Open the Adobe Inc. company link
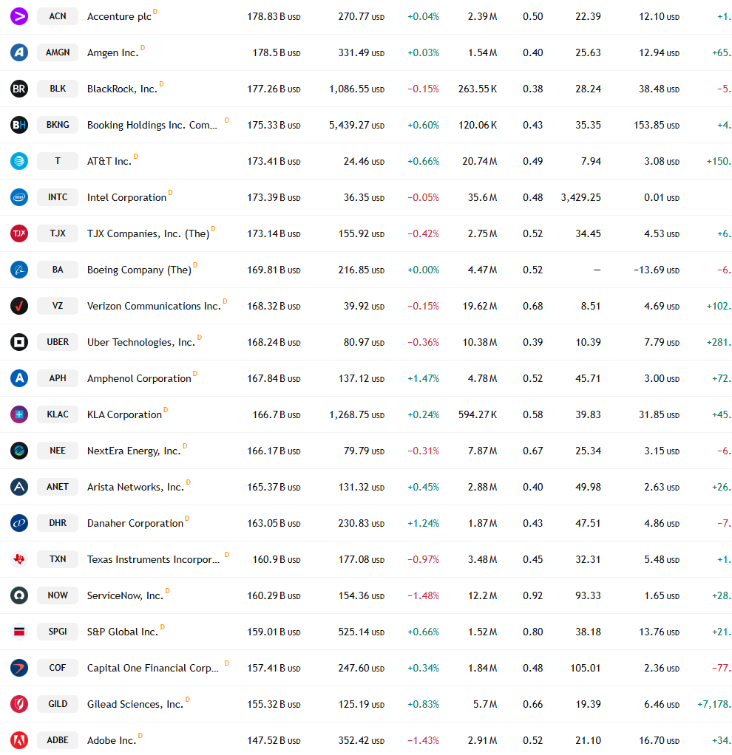Image resolution: width=732 pixels, height=755 pixels. coord(112,740)
